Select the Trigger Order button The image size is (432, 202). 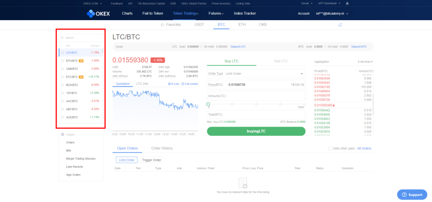(151, 160)
